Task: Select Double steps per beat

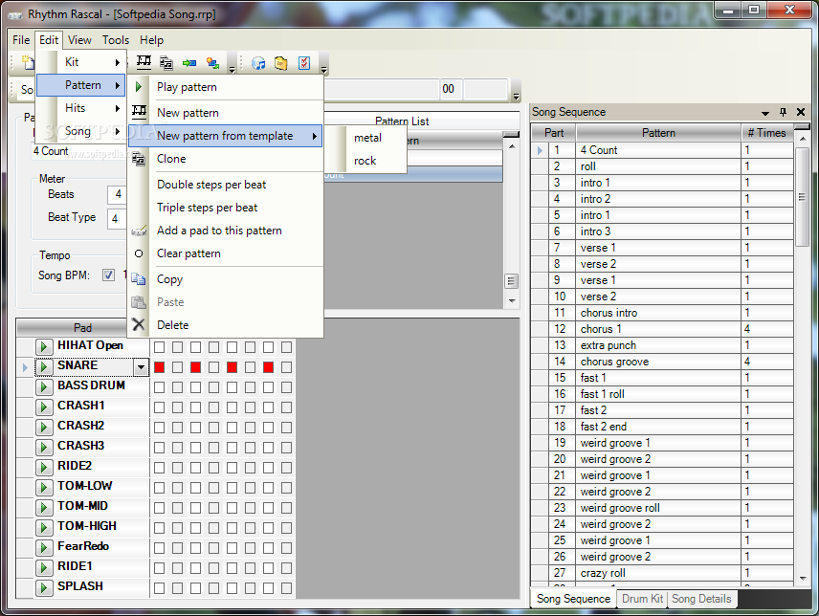Action: [226, 185]
